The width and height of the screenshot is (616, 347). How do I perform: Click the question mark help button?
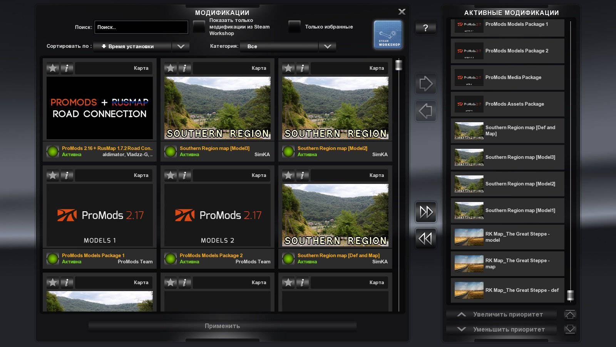425,28
